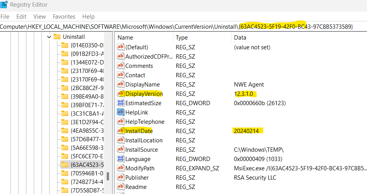Image resolution: width=367 pixels, height=194 pixels.
Task: Open the Favorites menu
Action: coord(64,17)
